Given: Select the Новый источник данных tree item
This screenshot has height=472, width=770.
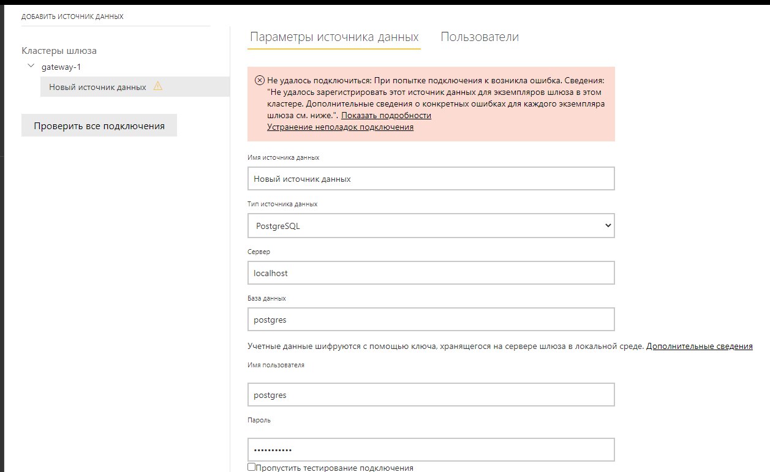Looking at the screenshot, I should [x=135, y=86].
